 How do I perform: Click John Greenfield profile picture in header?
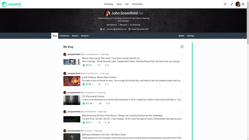point(107,13)
